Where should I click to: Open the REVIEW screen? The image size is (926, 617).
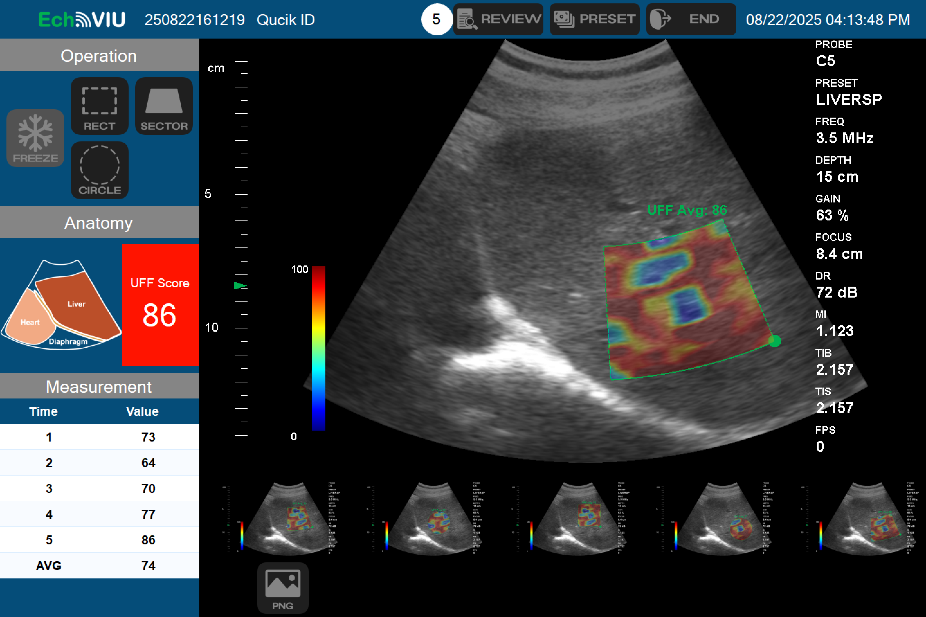tap(498, 19)
